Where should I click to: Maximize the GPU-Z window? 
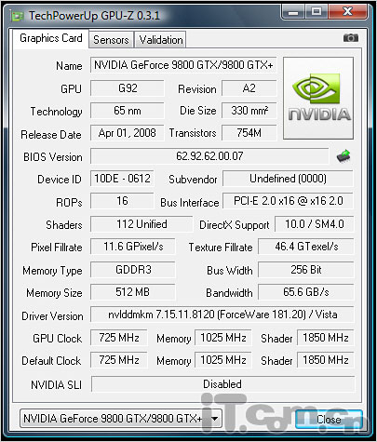click(316, 12)
